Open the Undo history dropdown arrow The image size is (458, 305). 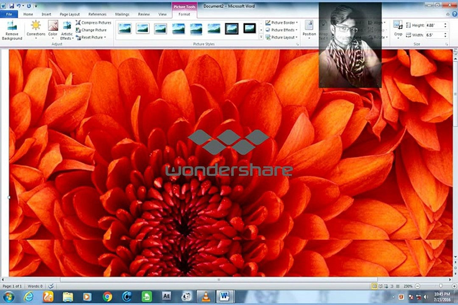pos(23,6)
